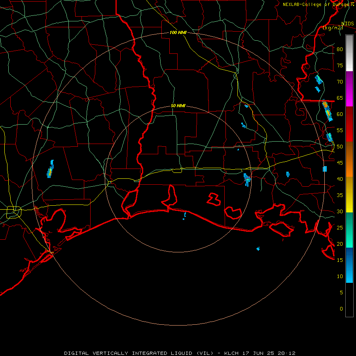Click the 50 NMI range ring label
The image size is (356, 356).
coord(178,106)
